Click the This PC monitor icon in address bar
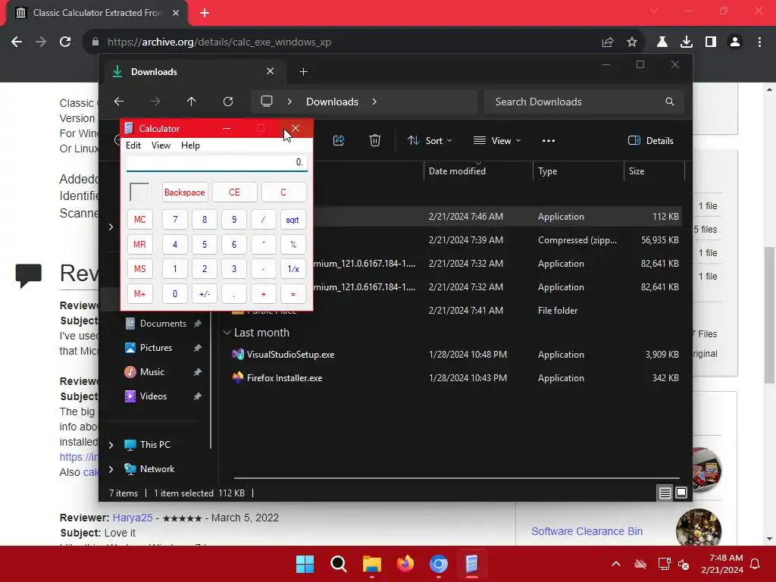776x582 pixels. click(x=267, y=102)
